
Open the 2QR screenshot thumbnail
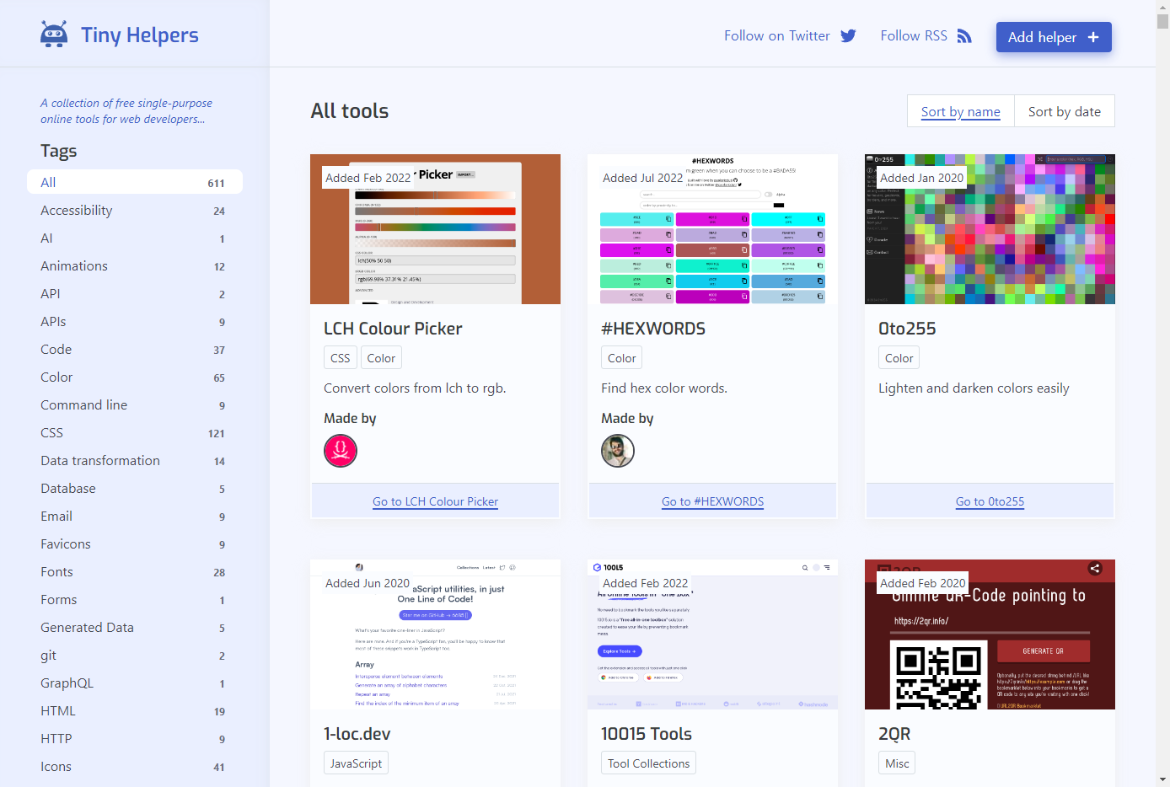coord(990,634)
